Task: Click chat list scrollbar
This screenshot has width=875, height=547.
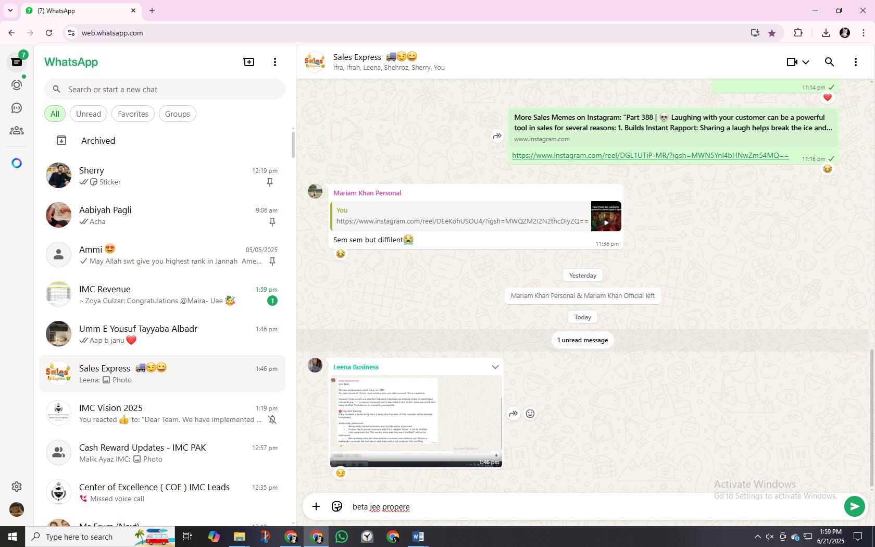Action: click(x=293, y=145)
